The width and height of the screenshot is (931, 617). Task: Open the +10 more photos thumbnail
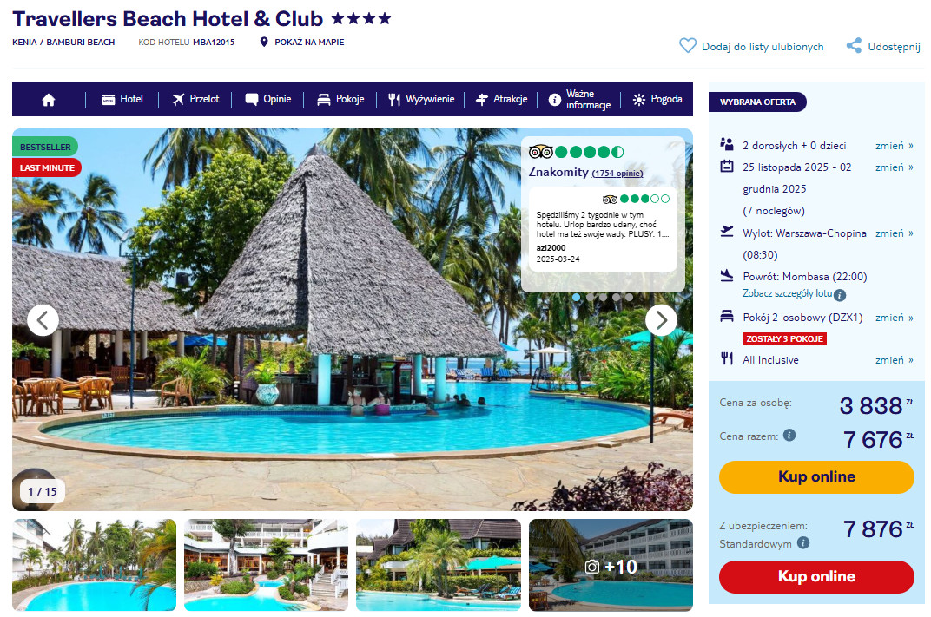click(x=611, y=565)
